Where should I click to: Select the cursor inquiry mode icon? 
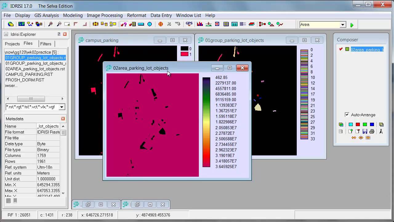(124, 24)
